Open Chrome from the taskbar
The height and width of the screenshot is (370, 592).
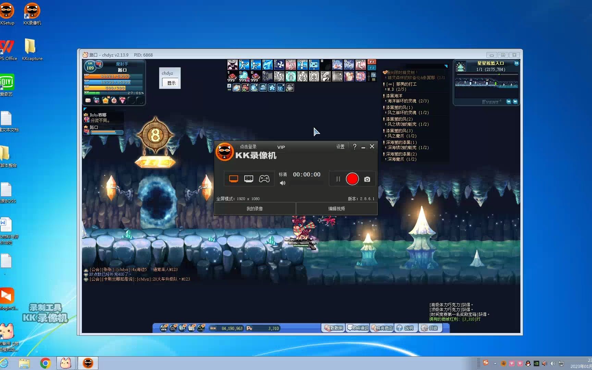45,363
